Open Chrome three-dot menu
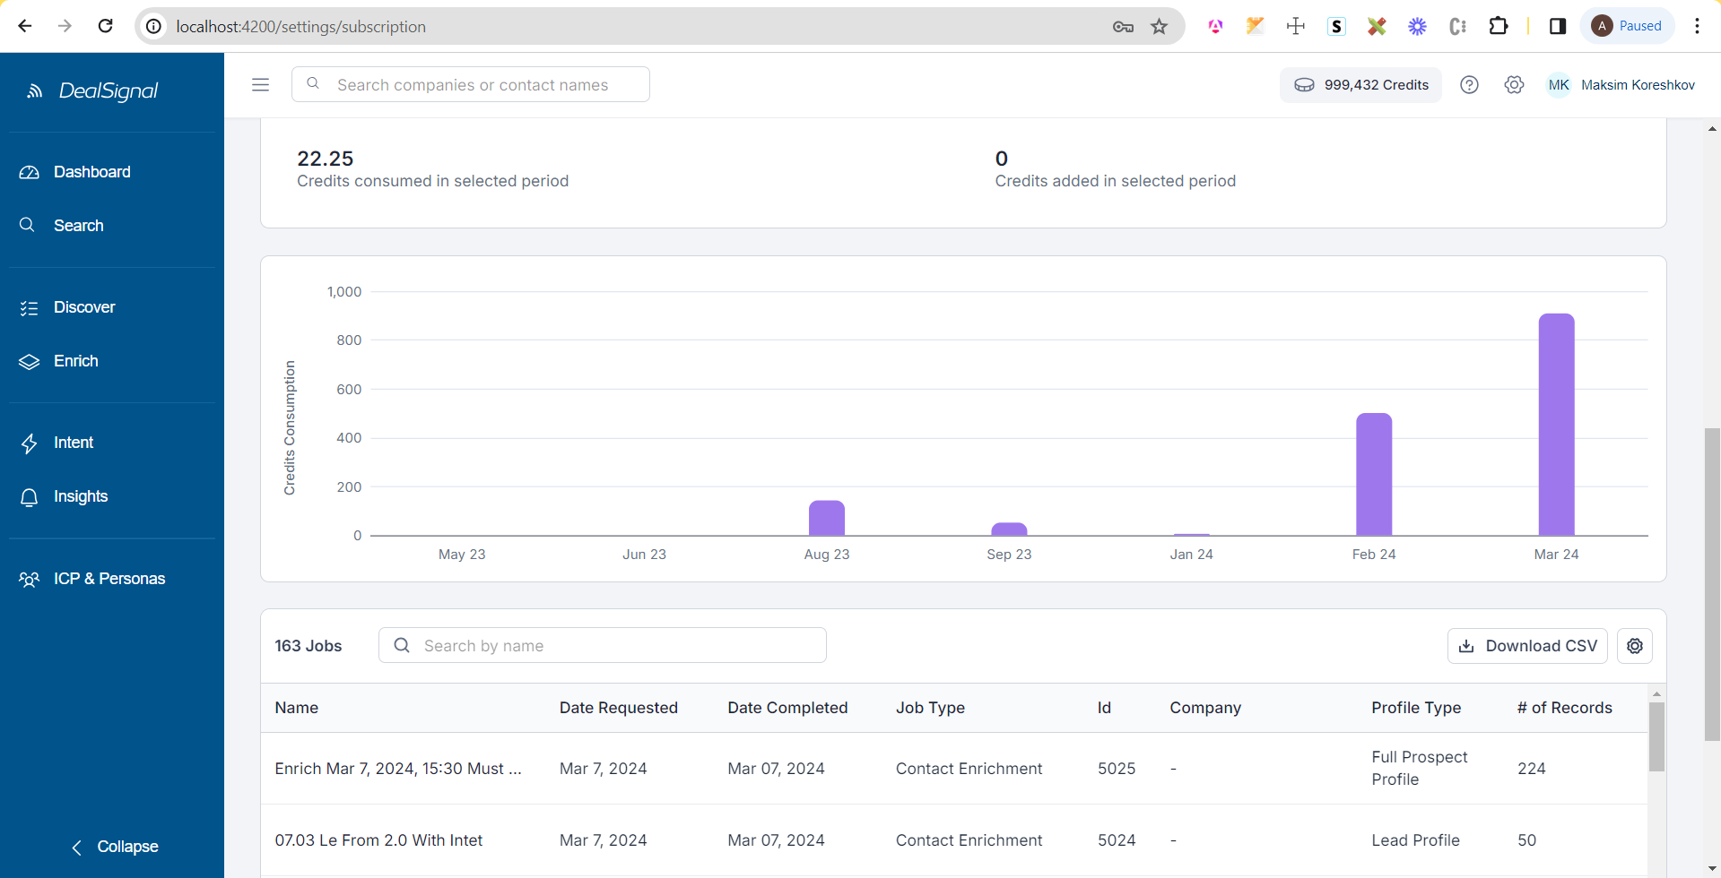1721x878 pixels. [x=1697, y=26]
